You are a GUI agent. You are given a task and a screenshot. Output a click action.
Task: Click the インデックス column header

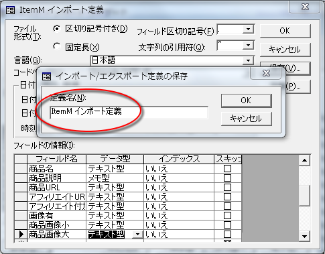point(179,159)
